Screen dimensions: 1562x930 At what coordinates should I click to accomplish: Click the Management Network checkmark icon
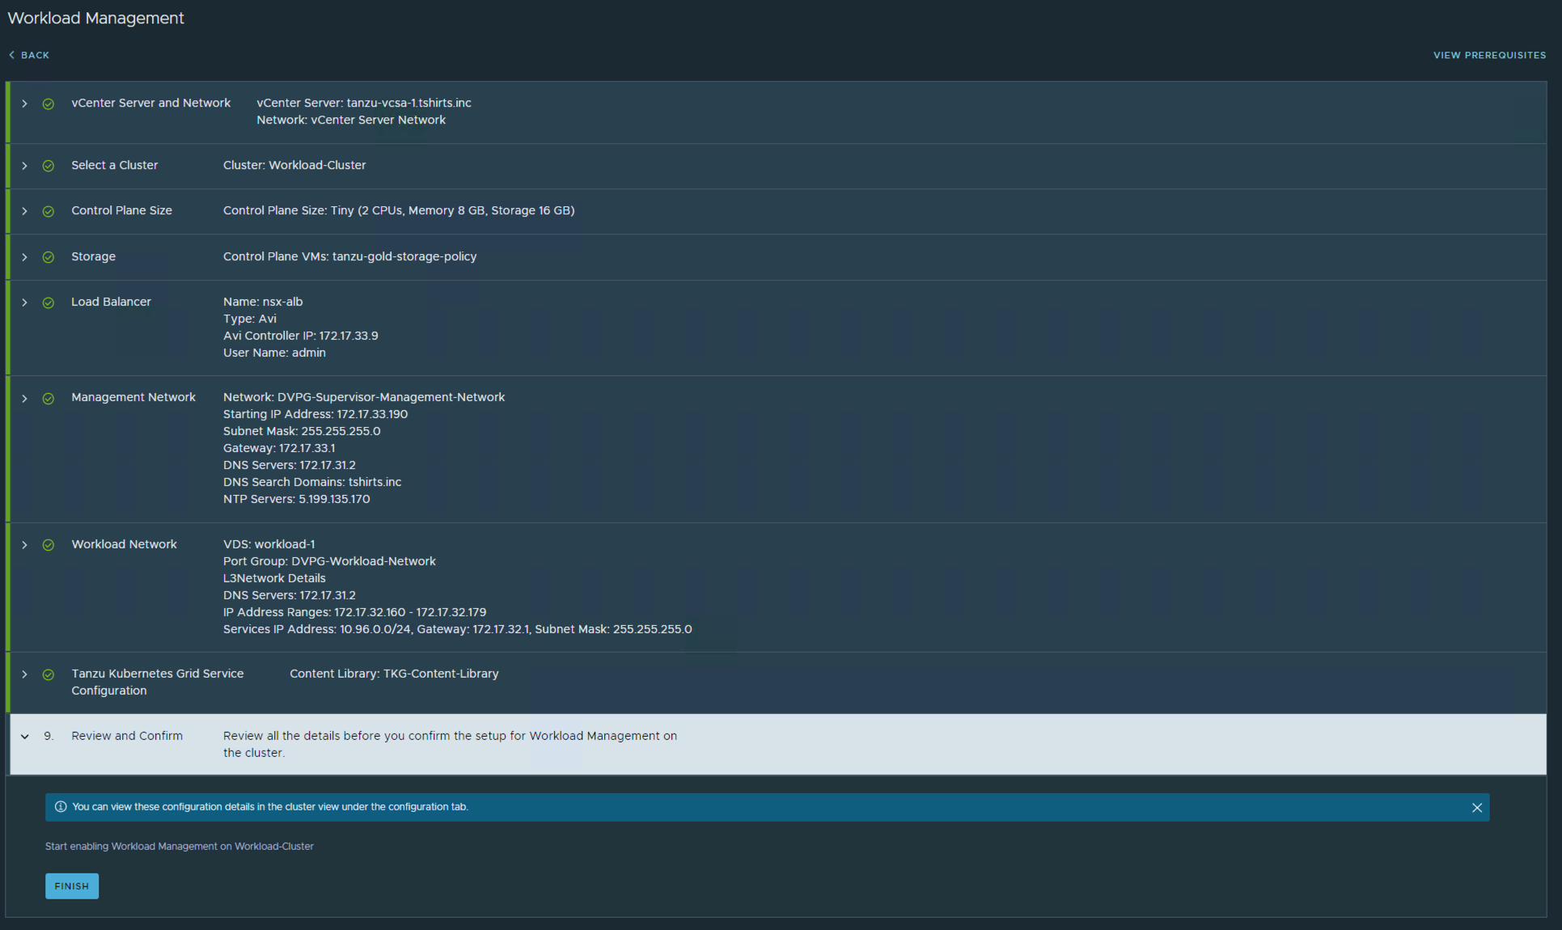(x=49, y=398)
